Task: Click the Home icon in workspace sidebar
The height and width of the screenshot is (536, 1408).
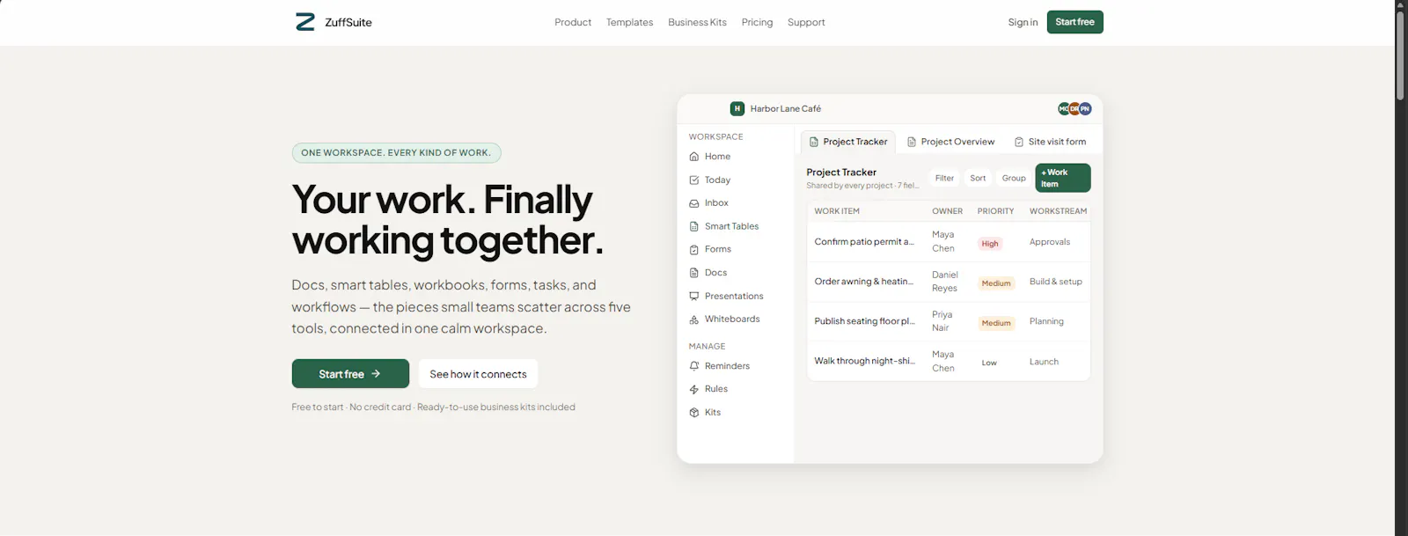Action: tap(694, 157)
